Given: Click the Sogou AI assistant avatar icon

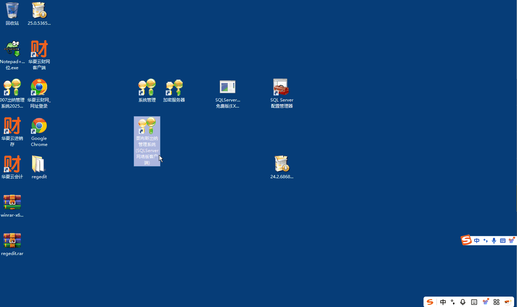Looking at the screenshot, I should [x=508, y=302].
